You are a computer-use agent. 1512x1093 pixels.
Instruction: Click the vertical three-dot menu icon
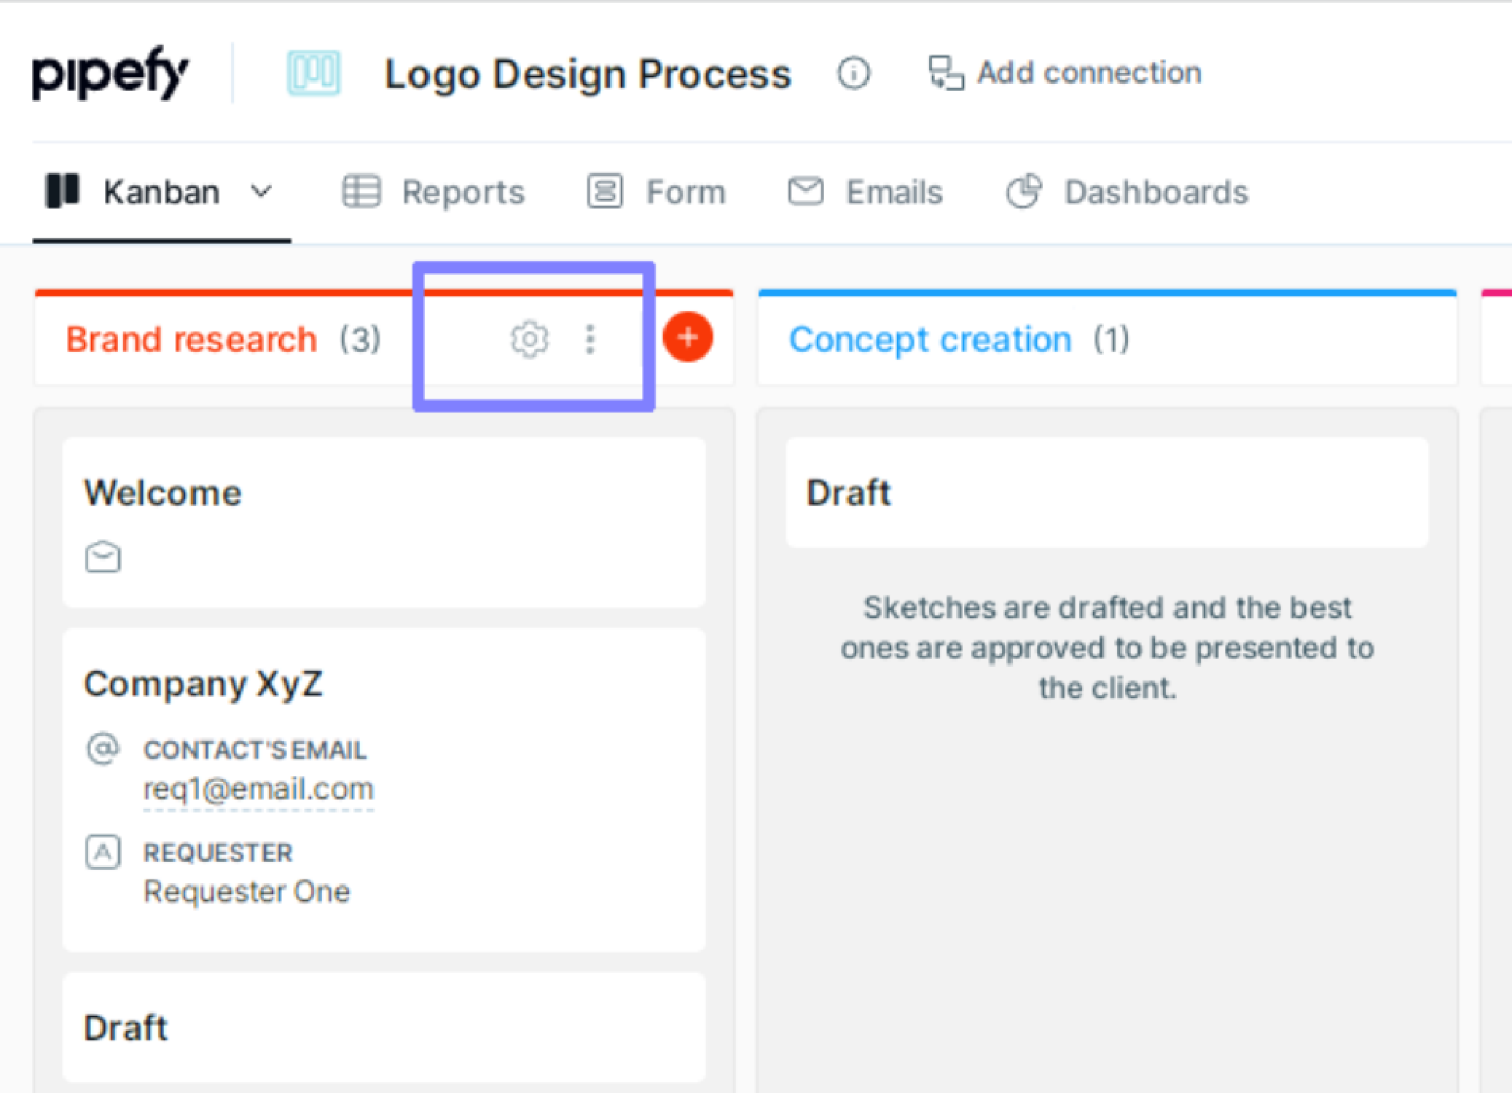(x=590, y=340)
